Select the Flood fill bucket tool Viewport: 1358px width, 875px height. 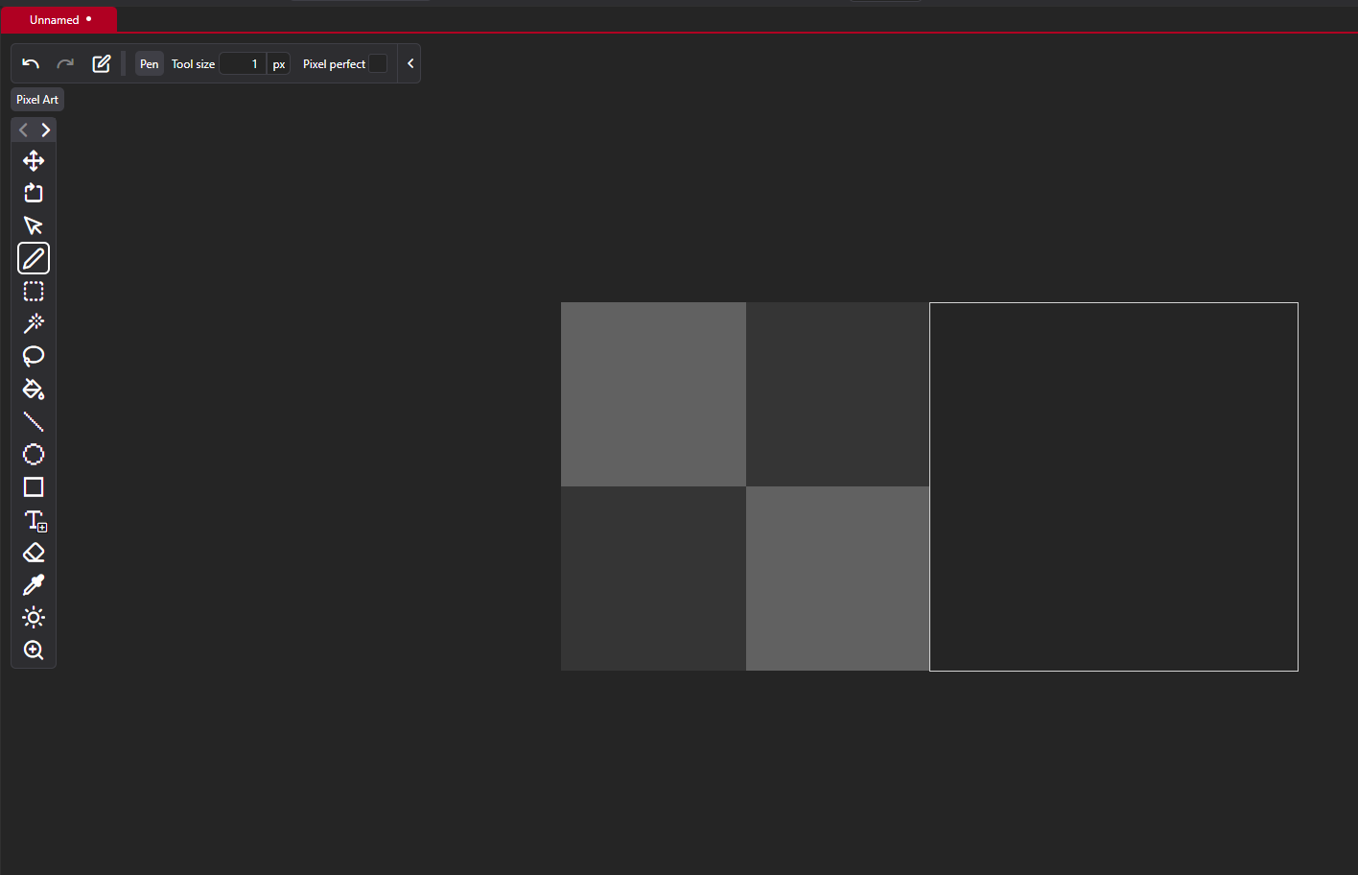(34, 389)
